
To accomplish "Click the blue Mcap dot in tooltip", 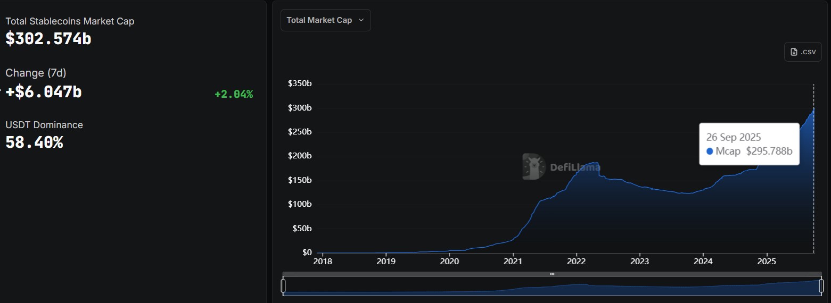I will 710,151.
